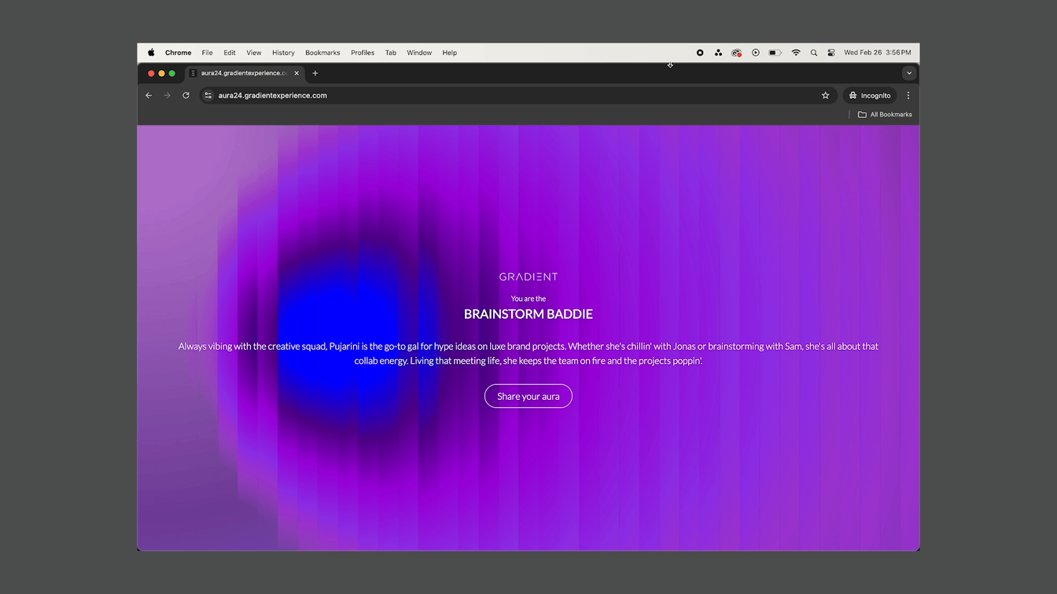
Task: Open the Wi-Fi status menu
Action: tap(796, 53)
